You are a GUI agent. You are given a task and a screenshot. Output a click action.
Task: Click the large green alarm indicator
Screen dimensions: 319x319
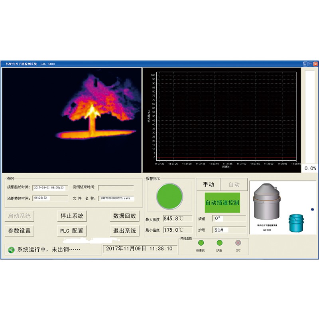coord(170,196)
